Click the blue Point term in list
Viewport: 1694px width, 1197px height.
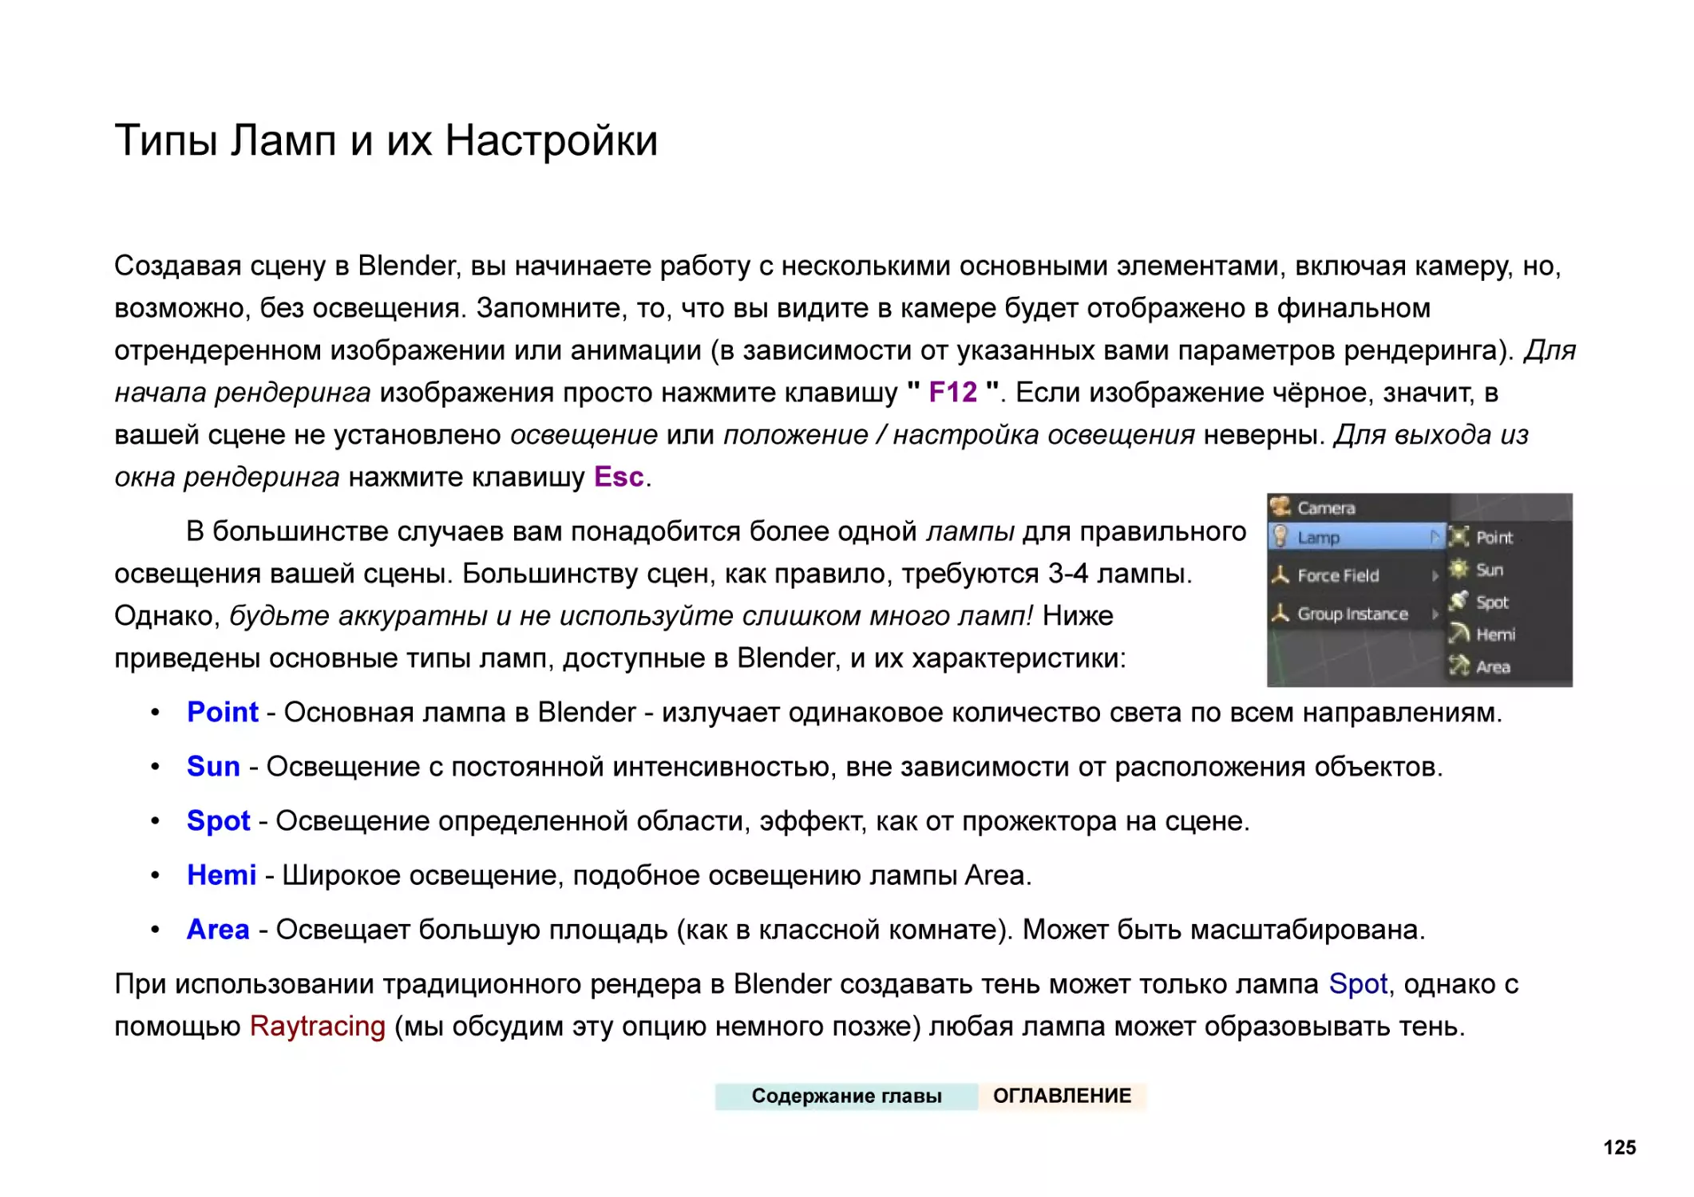point(222,712)
